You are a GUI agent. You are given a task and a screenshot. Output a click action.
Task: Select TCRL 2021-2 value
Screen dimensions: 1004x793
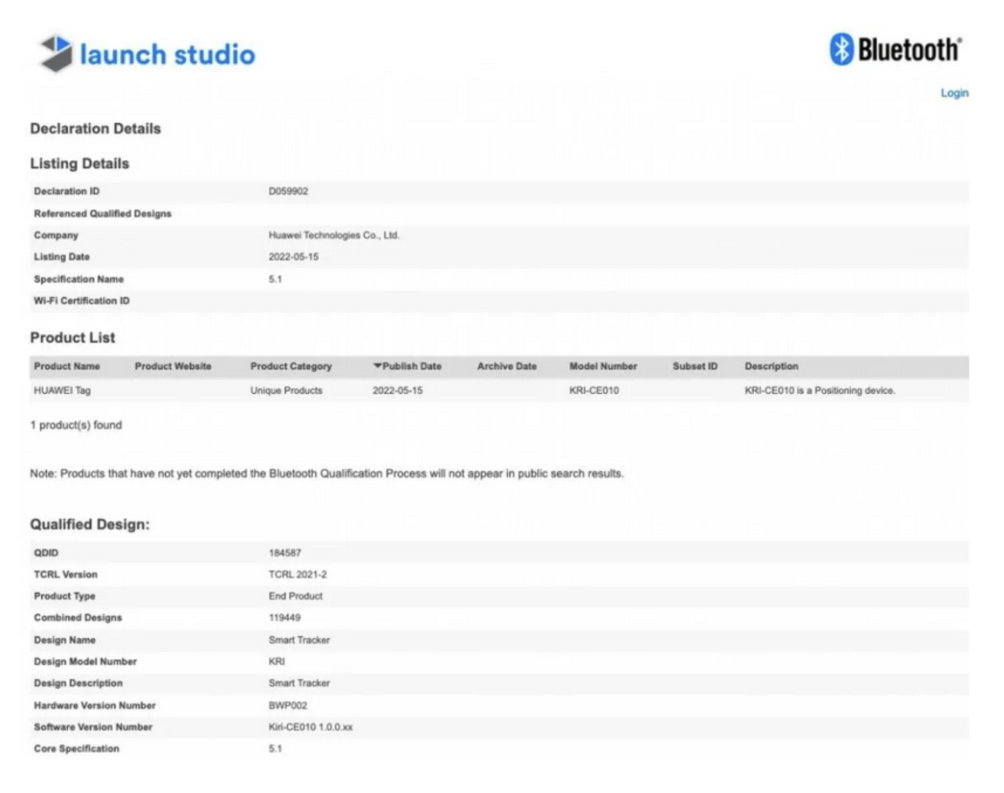coord(297,574)
